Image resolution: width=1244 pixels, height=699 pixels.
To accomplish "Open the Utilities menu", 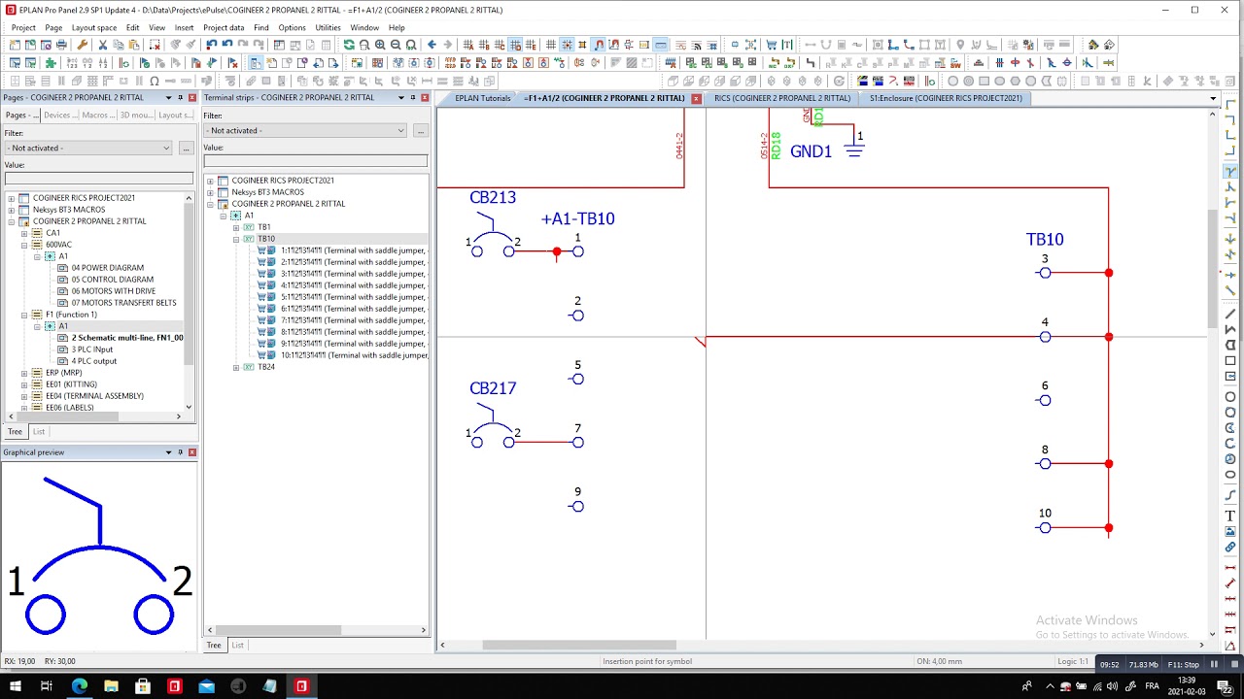I will tap(328, 27).
